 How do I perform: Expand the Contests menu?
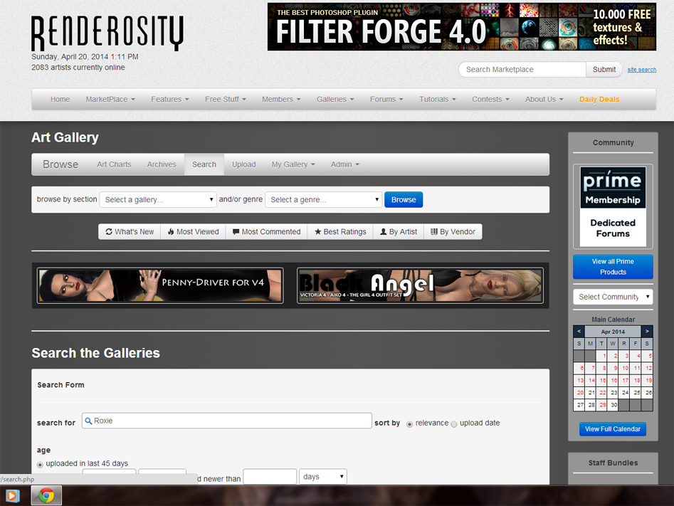tap(490, 100)
